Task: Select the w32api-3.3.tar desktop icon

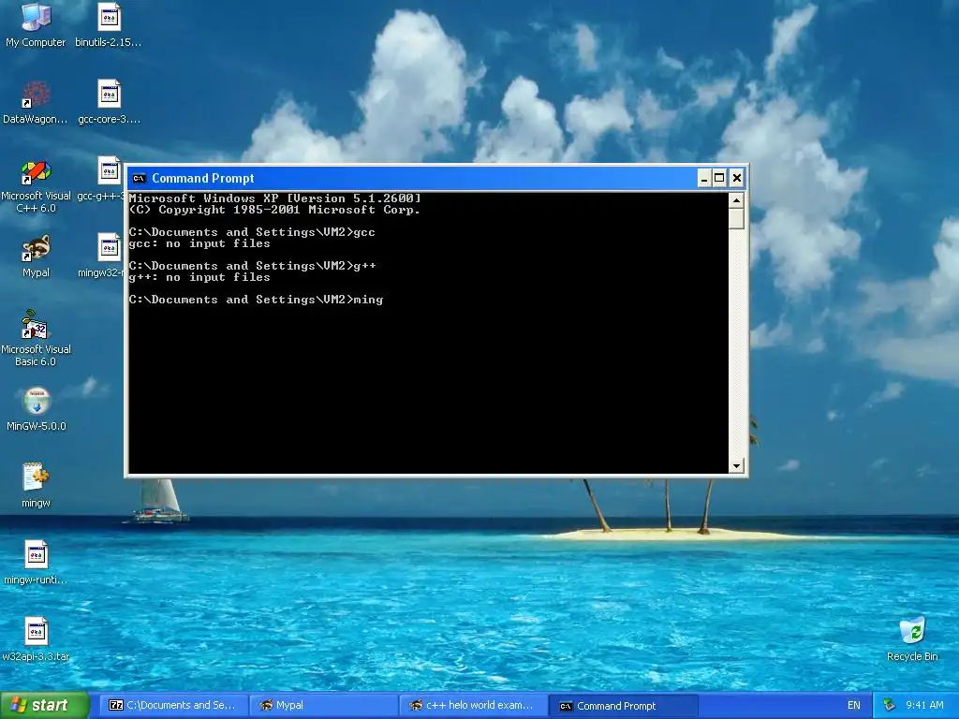Action: point(37,632)
